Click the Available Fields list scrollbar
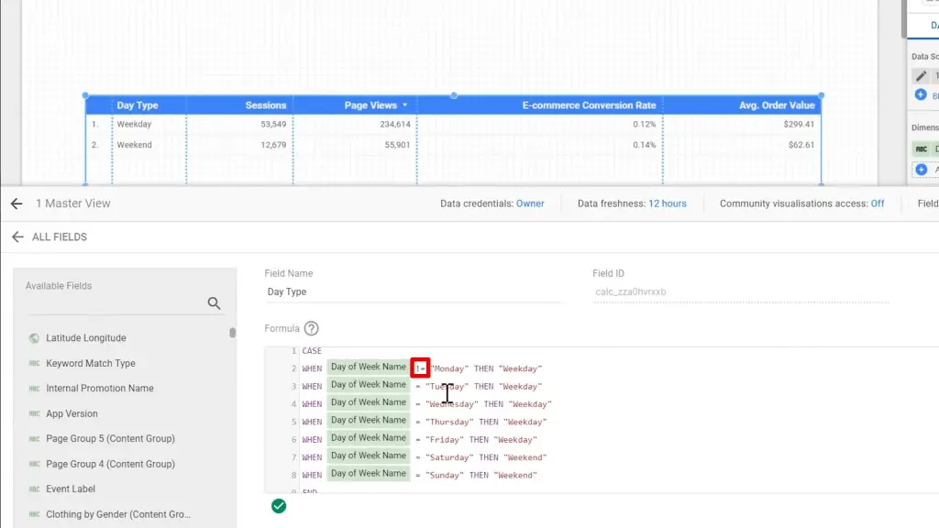 click(x=232, y=334)
